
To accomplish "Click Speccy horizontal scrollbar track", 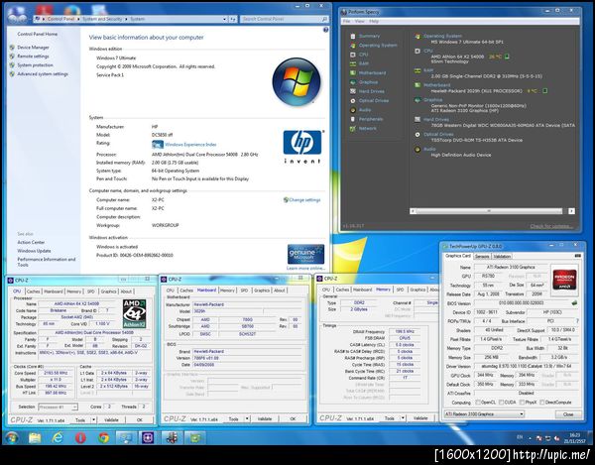I will (x=492, y=211).
